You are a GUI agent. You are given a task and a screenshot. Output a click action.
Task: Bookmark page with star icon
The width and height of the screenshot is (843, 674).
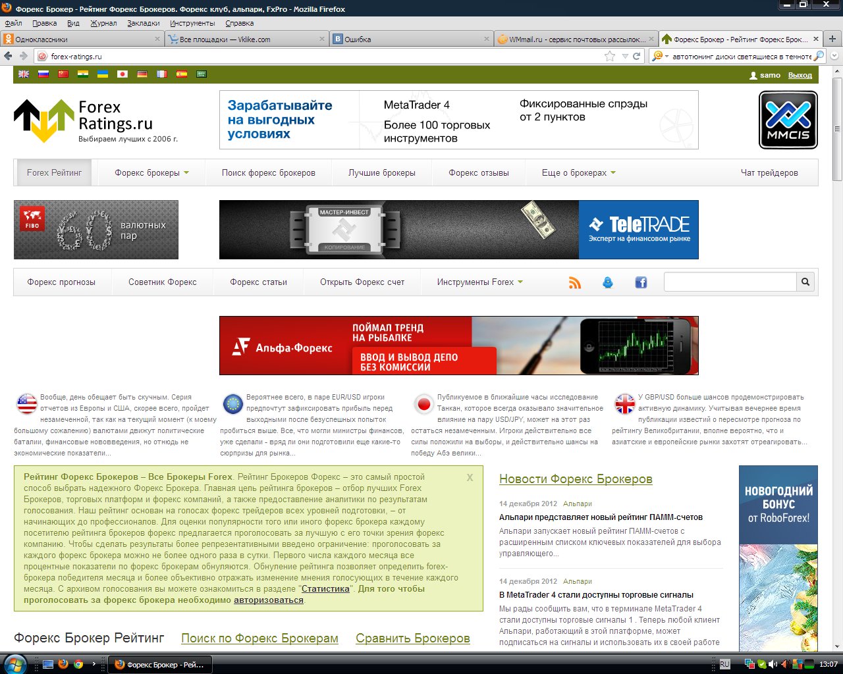(x=610, y=56)
